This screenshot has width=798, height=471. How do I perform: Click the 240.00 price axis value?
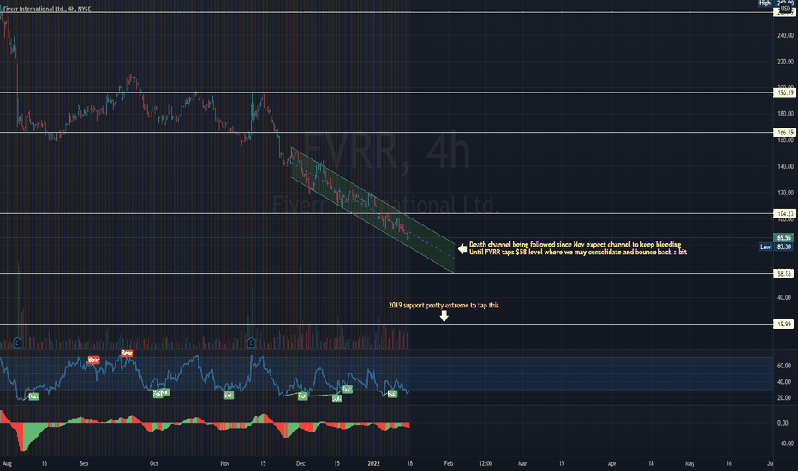pyautogui.click(x=785, y=35)
